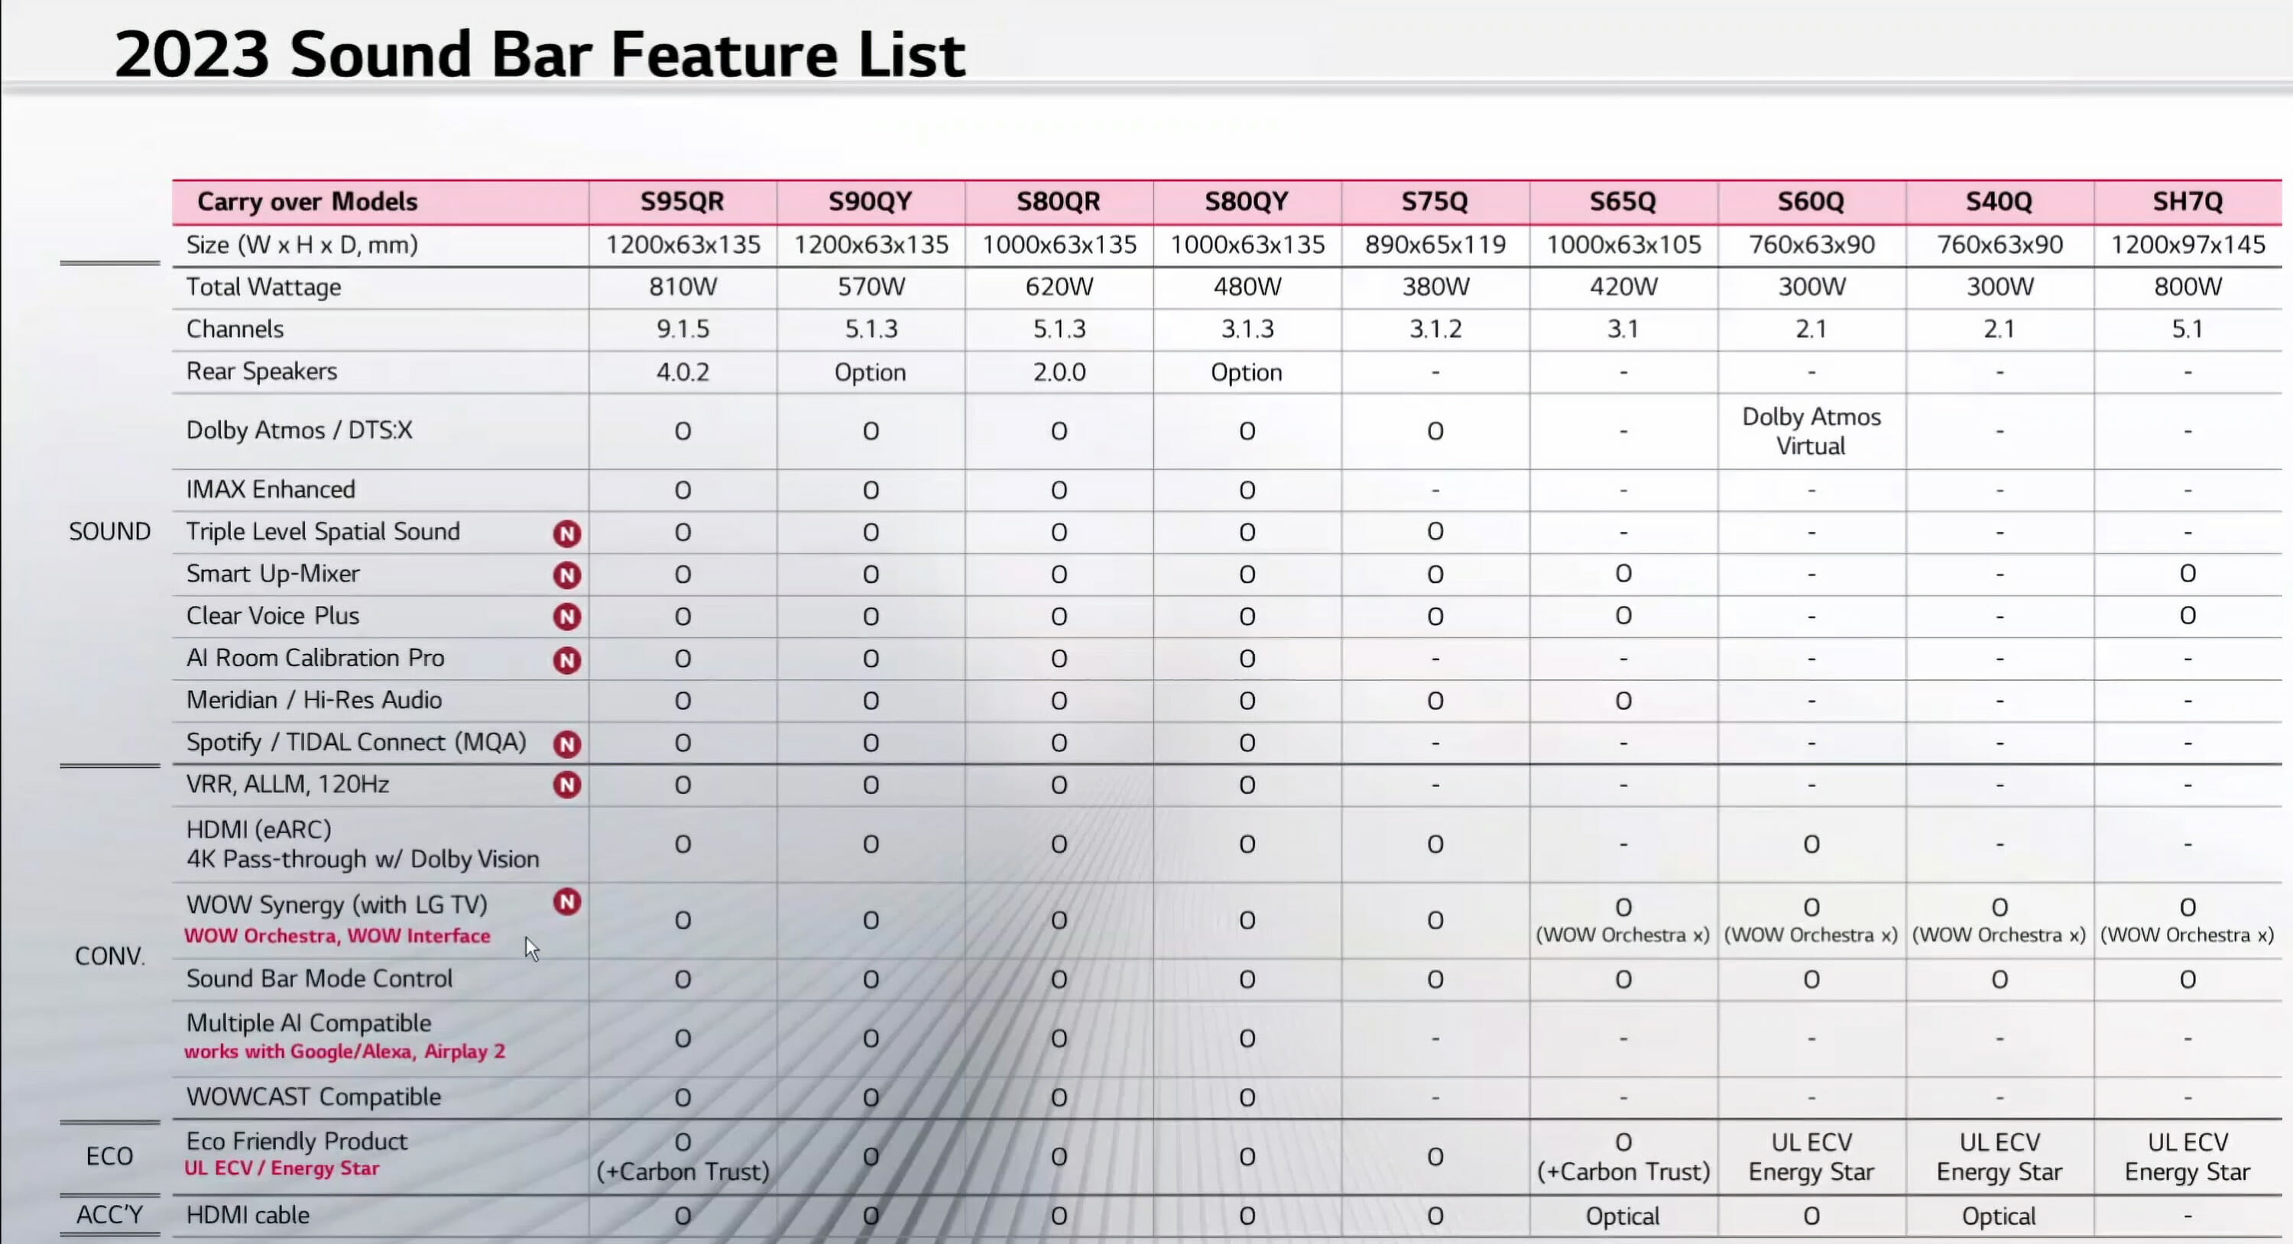Screen dimensions: 2293x1244
Task: Select the S90QY column header
Action: tap(870, 201)
